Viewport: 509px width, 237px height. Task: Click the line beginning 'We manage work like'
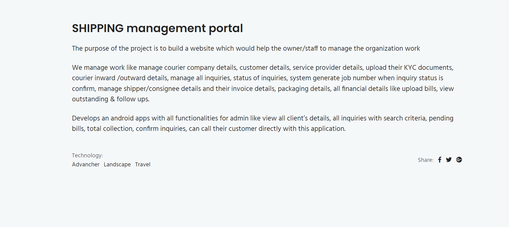tap(263, 68)
